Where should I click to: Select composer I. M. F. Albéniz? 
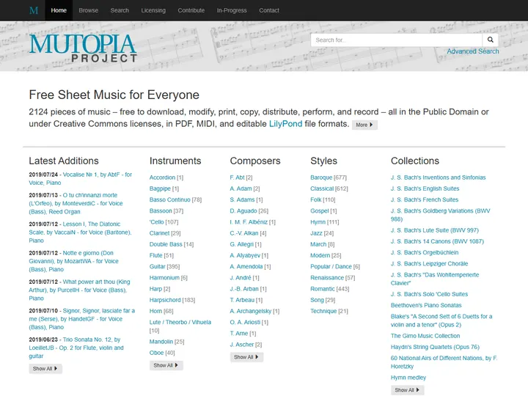pyautogui.click(x=249, y=222)
